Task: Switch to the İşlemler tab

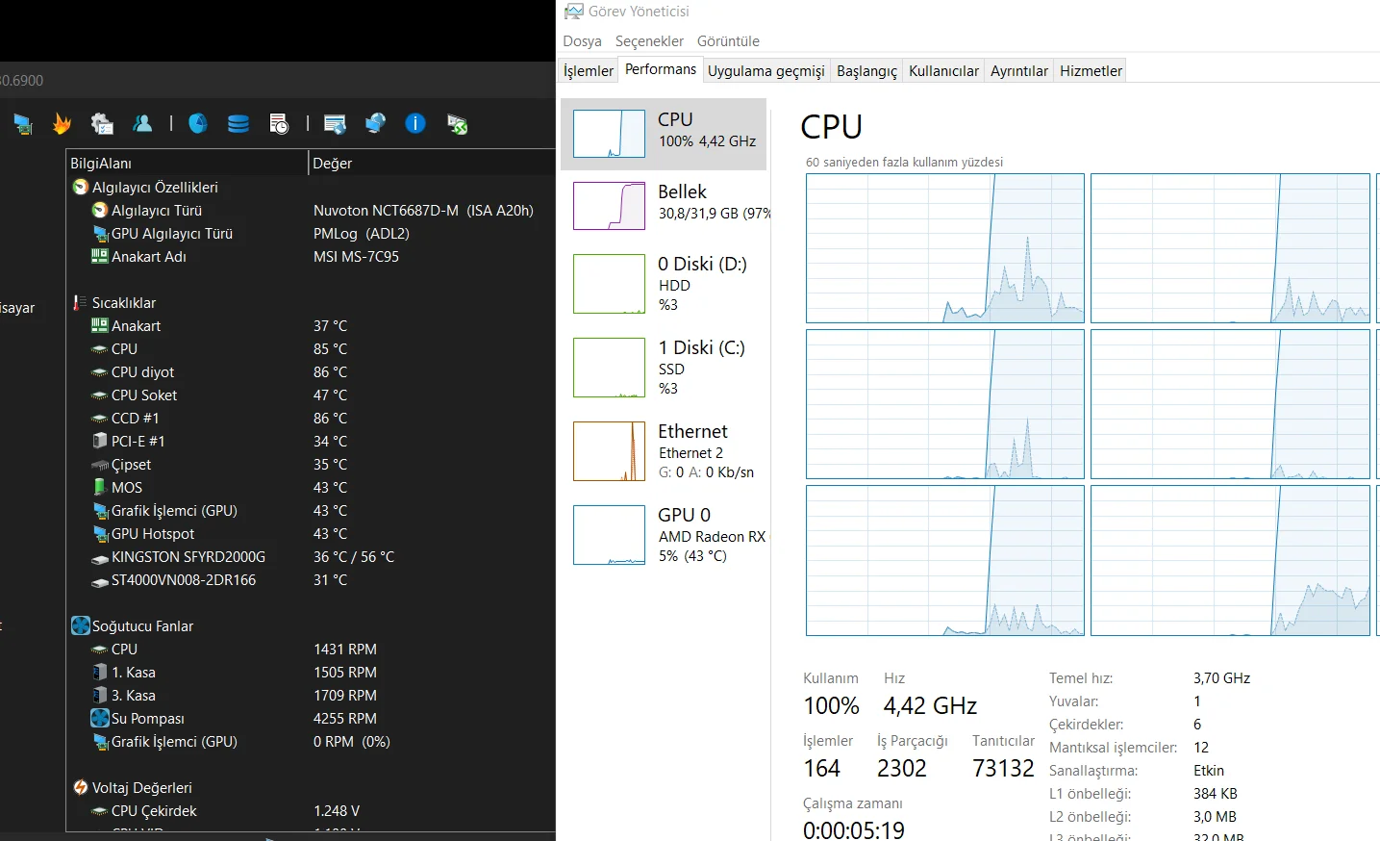Action: (x=588, y=71)
